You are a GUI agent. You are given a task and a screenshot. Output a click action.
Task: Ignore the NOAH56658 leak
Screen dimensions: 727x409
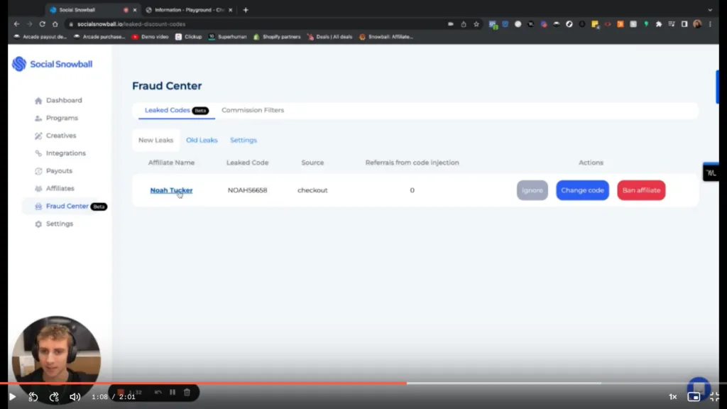(532, 190)
